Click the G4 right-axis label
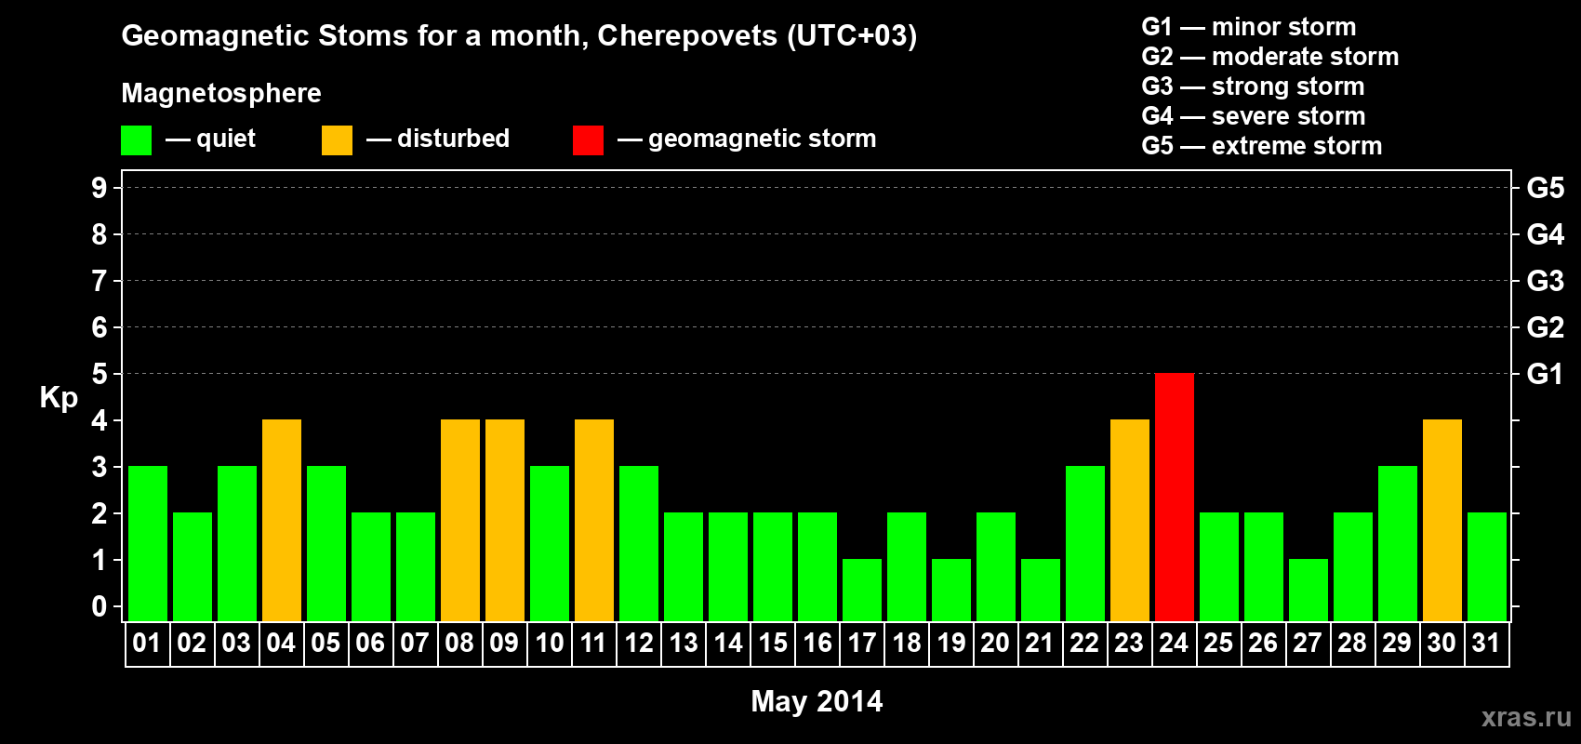 [x=1546, y=234]
